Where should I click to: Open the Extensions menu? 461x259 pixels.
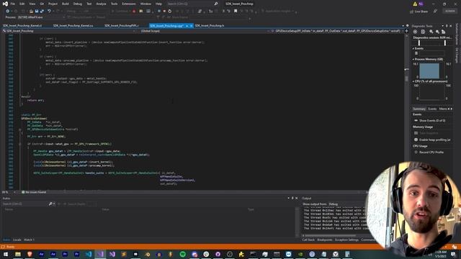(x=129, y=4)
